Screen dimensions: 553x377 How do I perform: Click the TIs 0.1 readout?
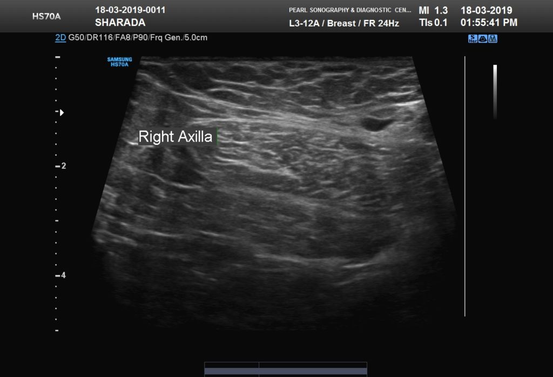point(433,23)
